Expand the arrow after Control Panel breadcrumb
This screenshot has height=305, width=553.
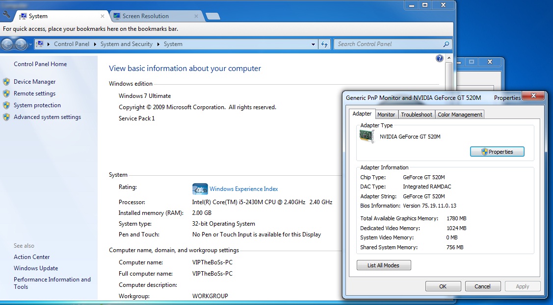95,45
